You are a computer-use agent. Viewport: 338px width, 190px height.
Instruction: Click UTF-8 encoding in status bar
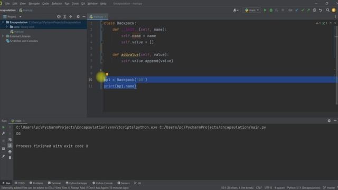268,188
